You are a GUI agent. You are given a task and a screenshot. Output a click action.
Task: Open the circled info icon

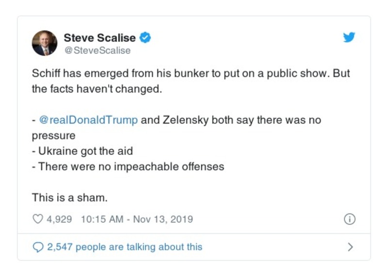point(349,219)
